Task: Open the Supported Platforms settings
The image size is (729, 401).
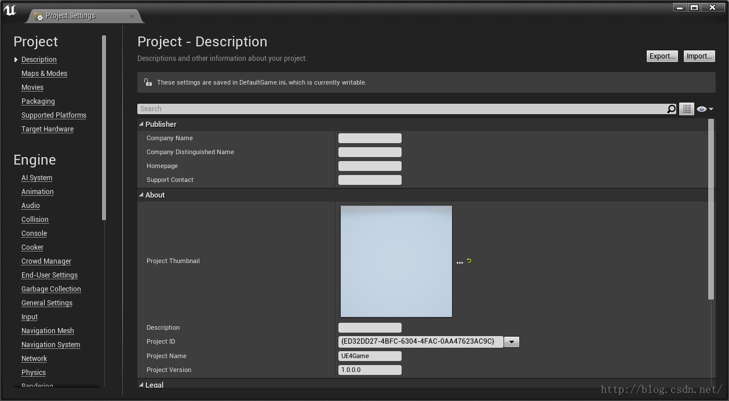Action: [54, 115]
